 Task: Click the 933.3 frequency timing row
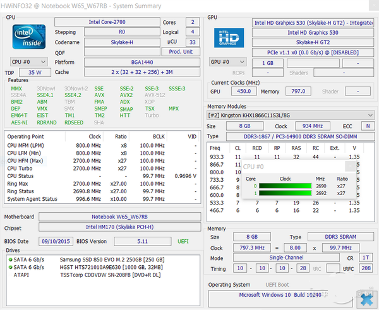point(285,157)
